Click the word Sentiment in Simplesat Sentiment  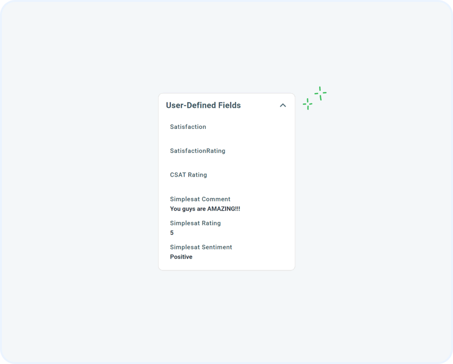click(x=217, y=247)
